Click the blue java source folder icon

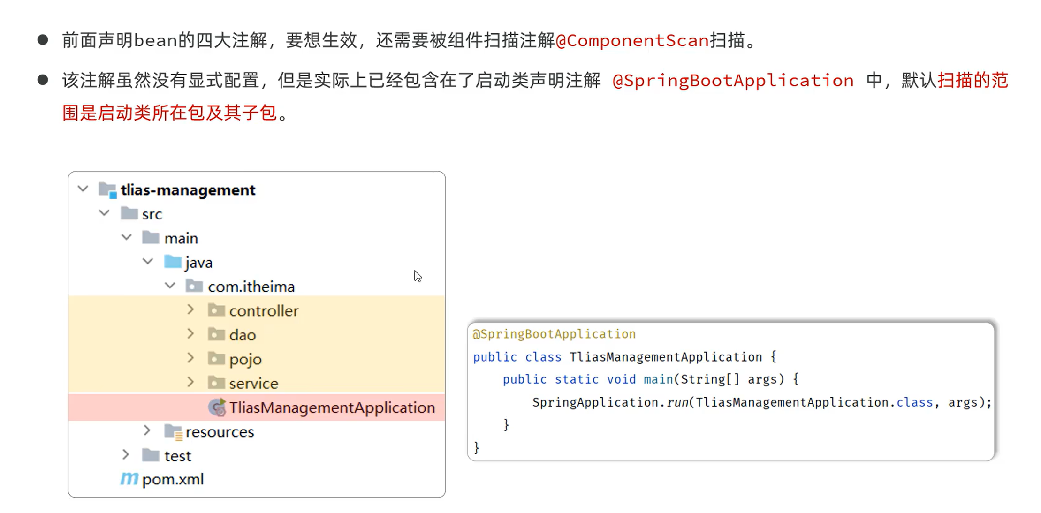[173, 262]
